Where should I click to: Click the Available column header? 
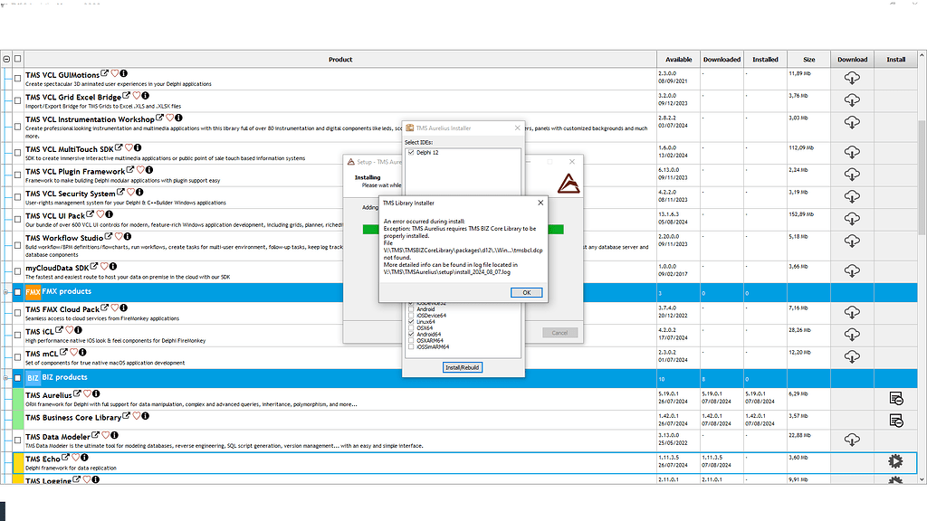(678, 59)
